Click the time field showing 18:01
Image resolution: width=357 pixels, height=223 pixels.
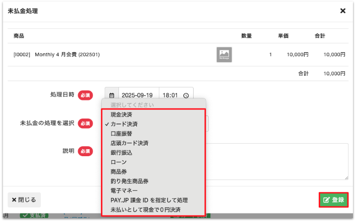170,95
